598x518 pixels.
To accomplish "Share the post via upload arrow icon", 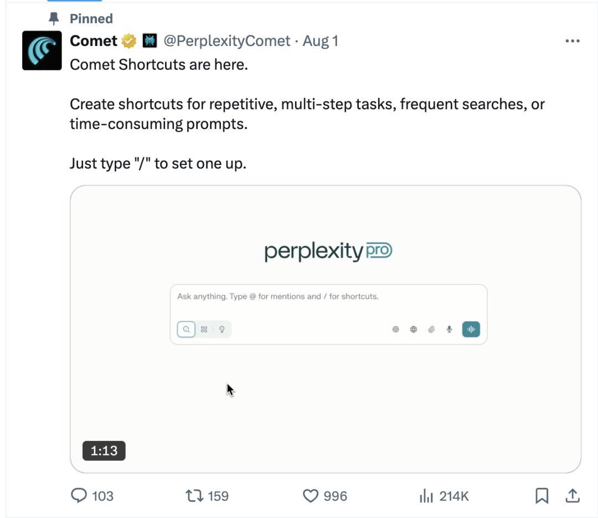I will point(573,496).
